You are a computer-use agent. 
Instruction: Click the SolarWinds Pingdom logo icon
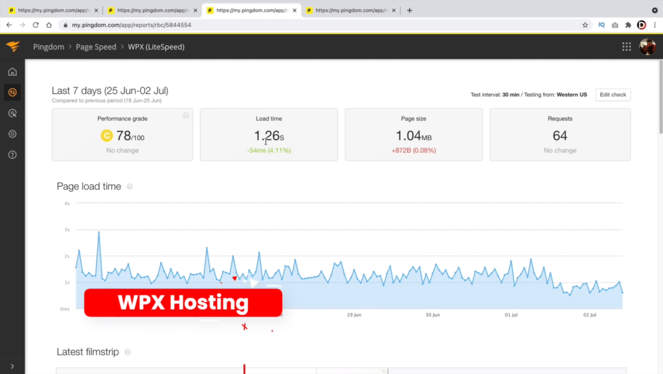pyautogui.click(x=13, y=47)
